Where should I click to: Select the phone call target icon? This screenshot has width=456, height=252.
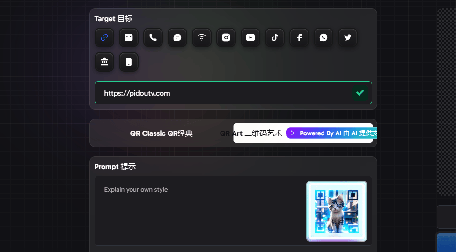(153, 37)
